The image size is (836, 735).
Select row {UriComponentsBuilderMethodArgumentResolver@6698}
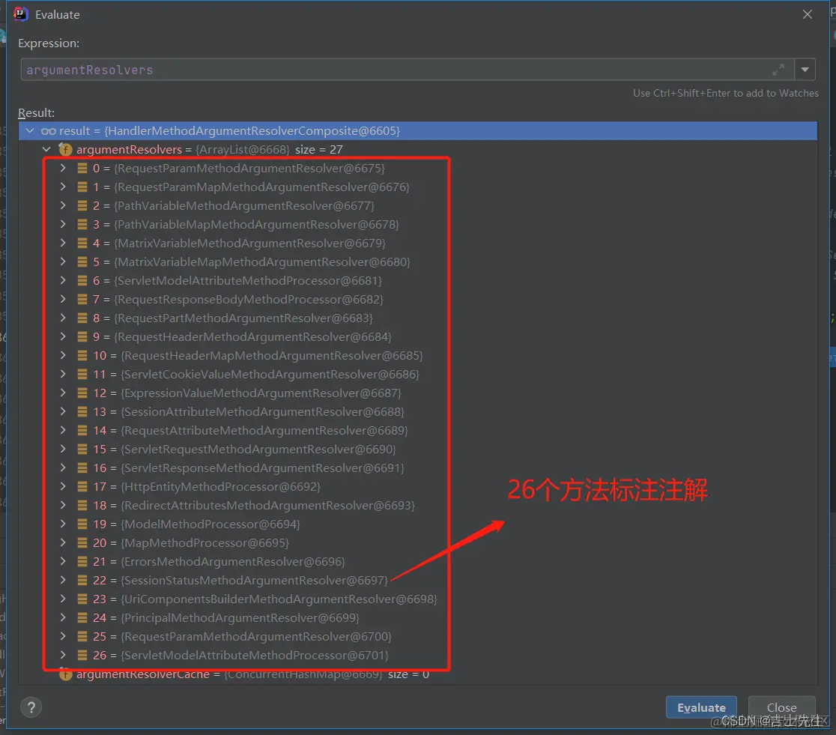coord(418,599)
